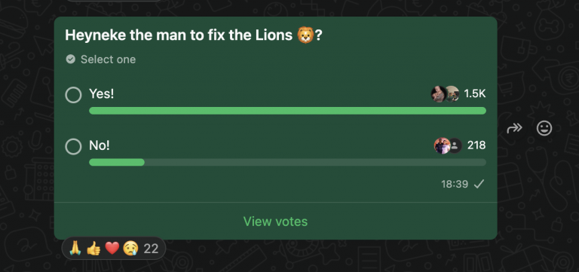Click the crying face reaction emoji
The image size is (579, 272).
tap(130, 249)
